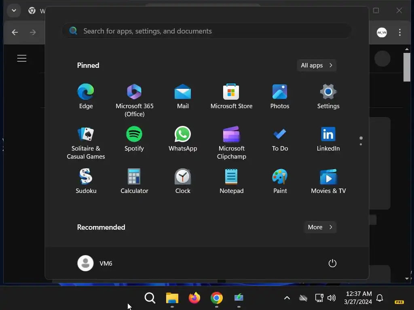Viewport: 414px width, 310px height.
Task: Show All apps list
Action: (317, 65)
